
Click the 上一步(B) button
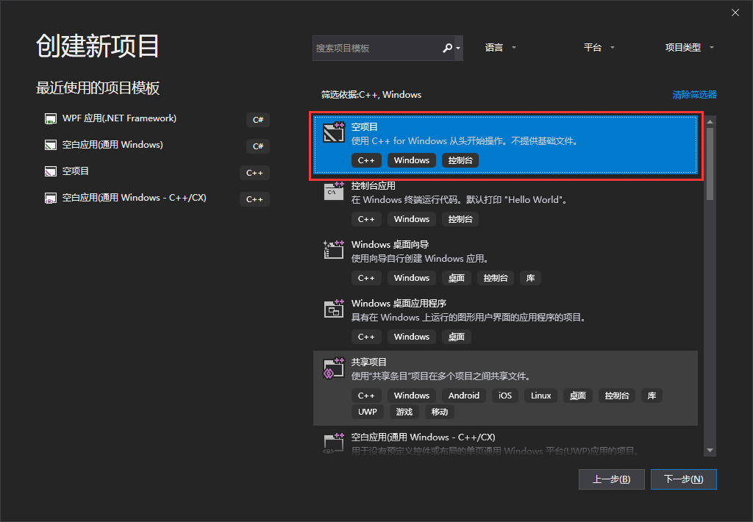pos(611,479)
